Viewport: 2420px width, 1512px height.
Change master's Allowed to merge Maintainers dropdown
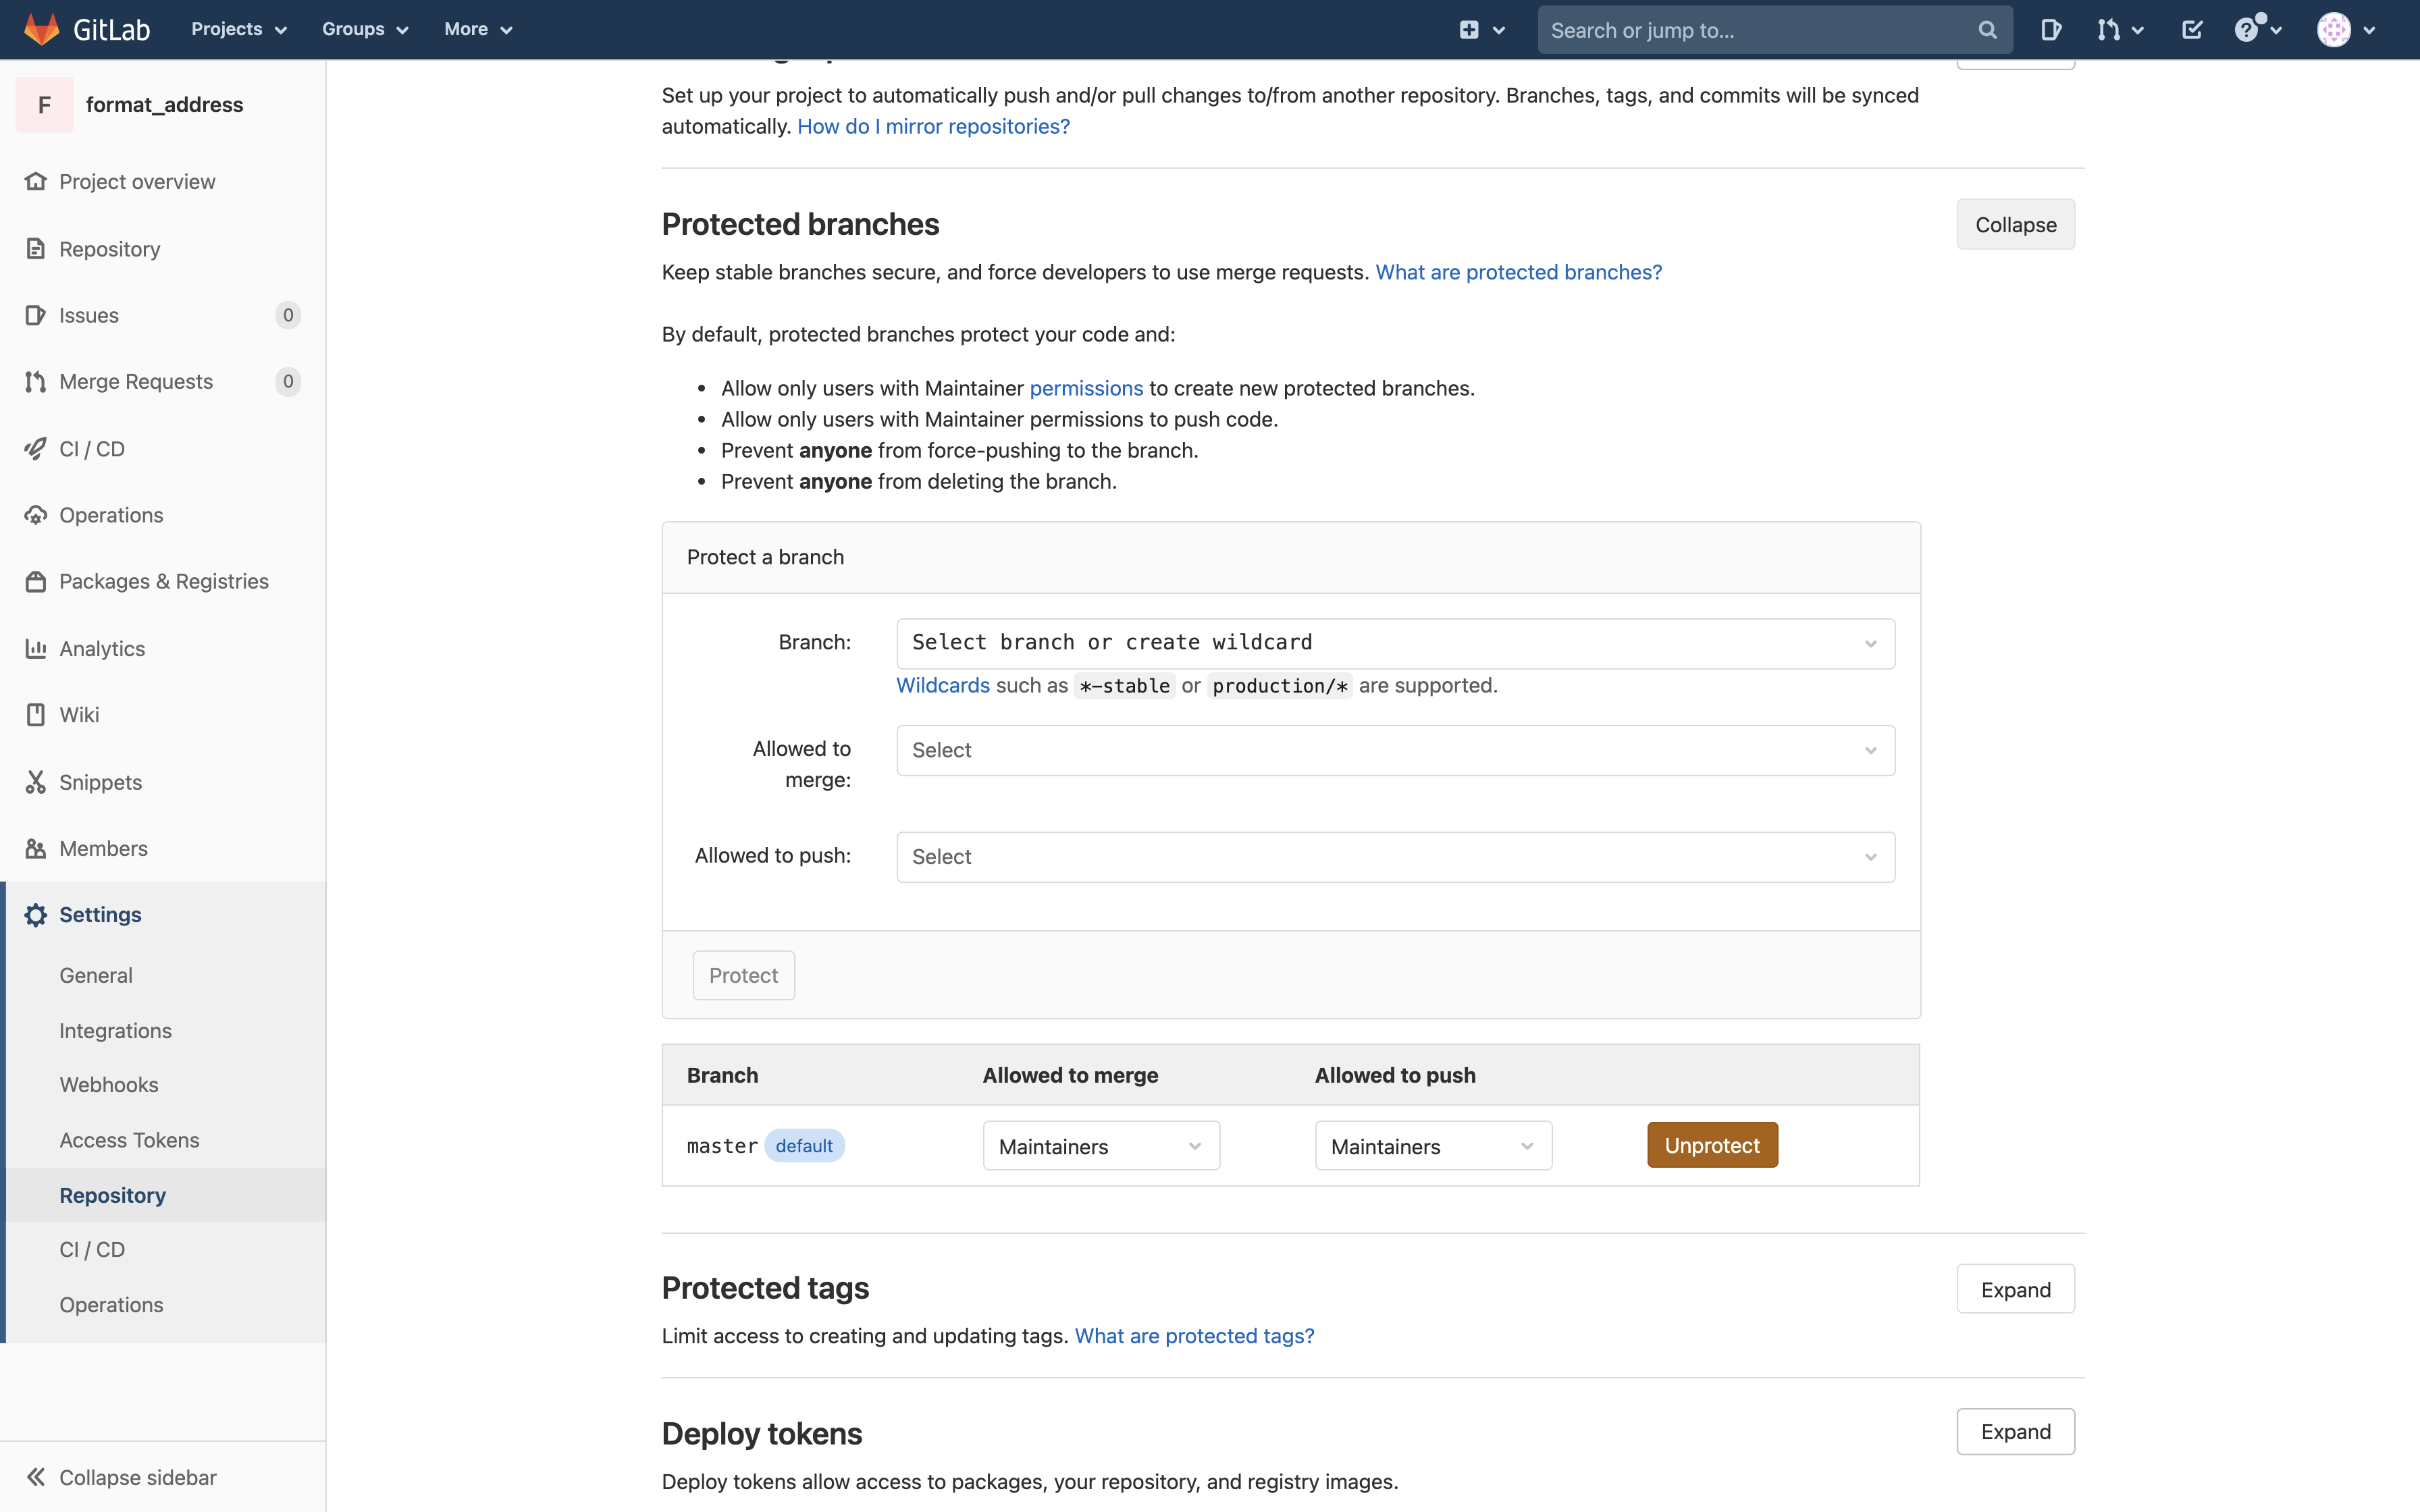coord(1100,1146)
